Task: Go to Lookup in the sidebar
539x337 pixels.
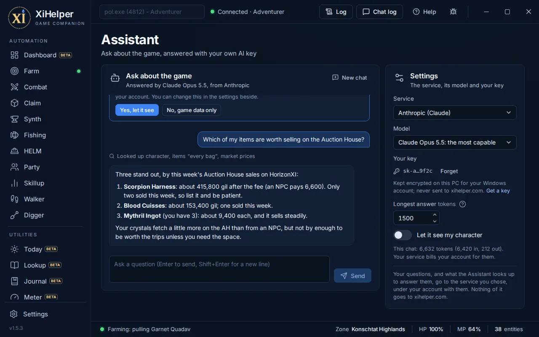Action: (x=45, y=265)
